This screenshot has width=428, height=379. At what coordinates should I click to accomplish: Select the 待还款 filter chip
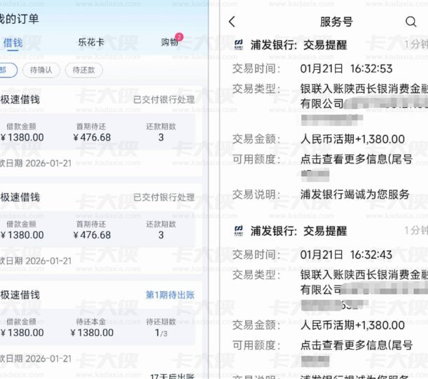point(84,70)
